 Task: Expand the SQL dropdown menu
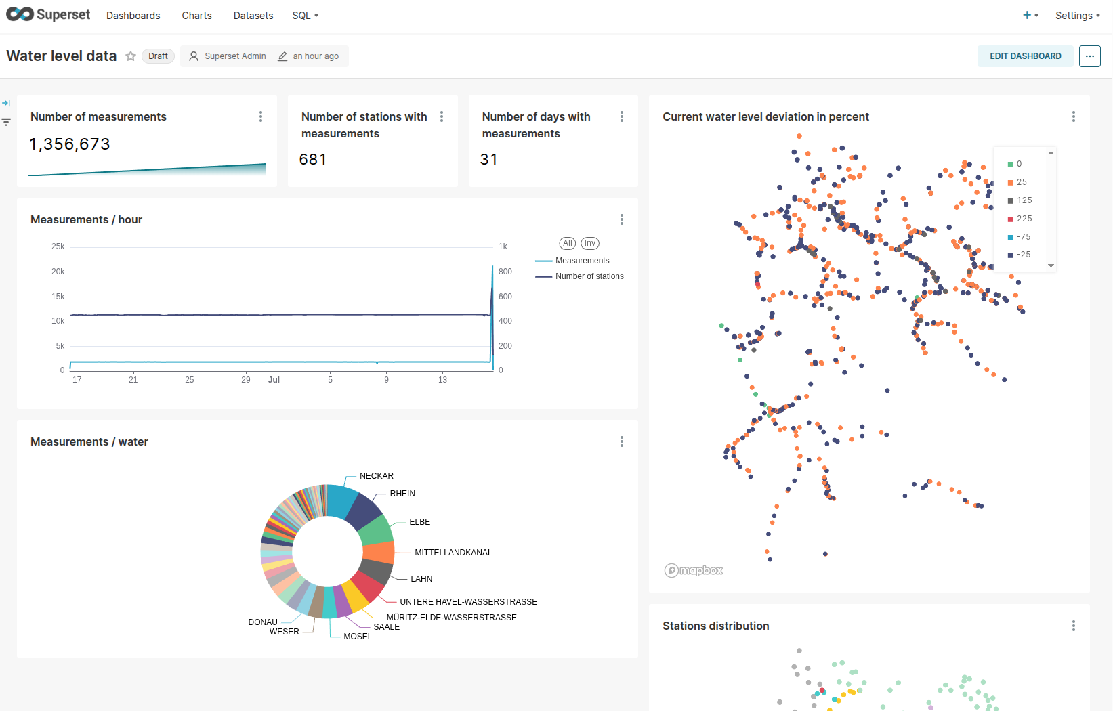point(305,16)
